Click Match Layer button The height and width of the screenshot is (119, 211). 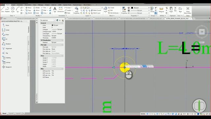coord(96,13)
